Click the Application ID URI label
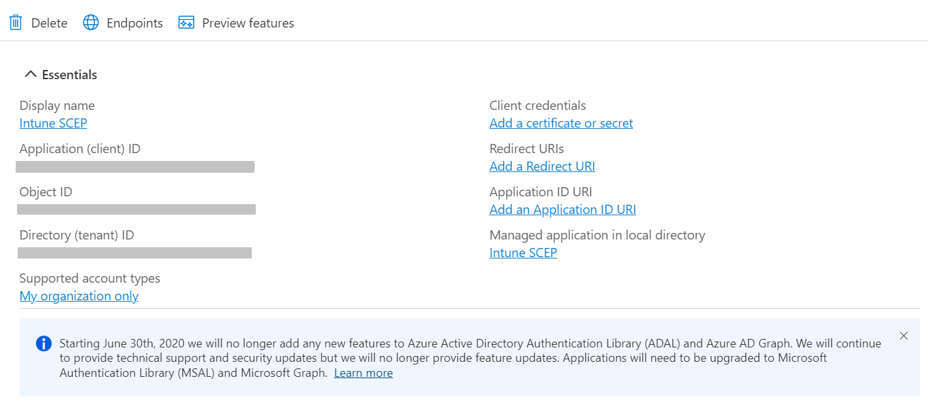 coord(541,192)
